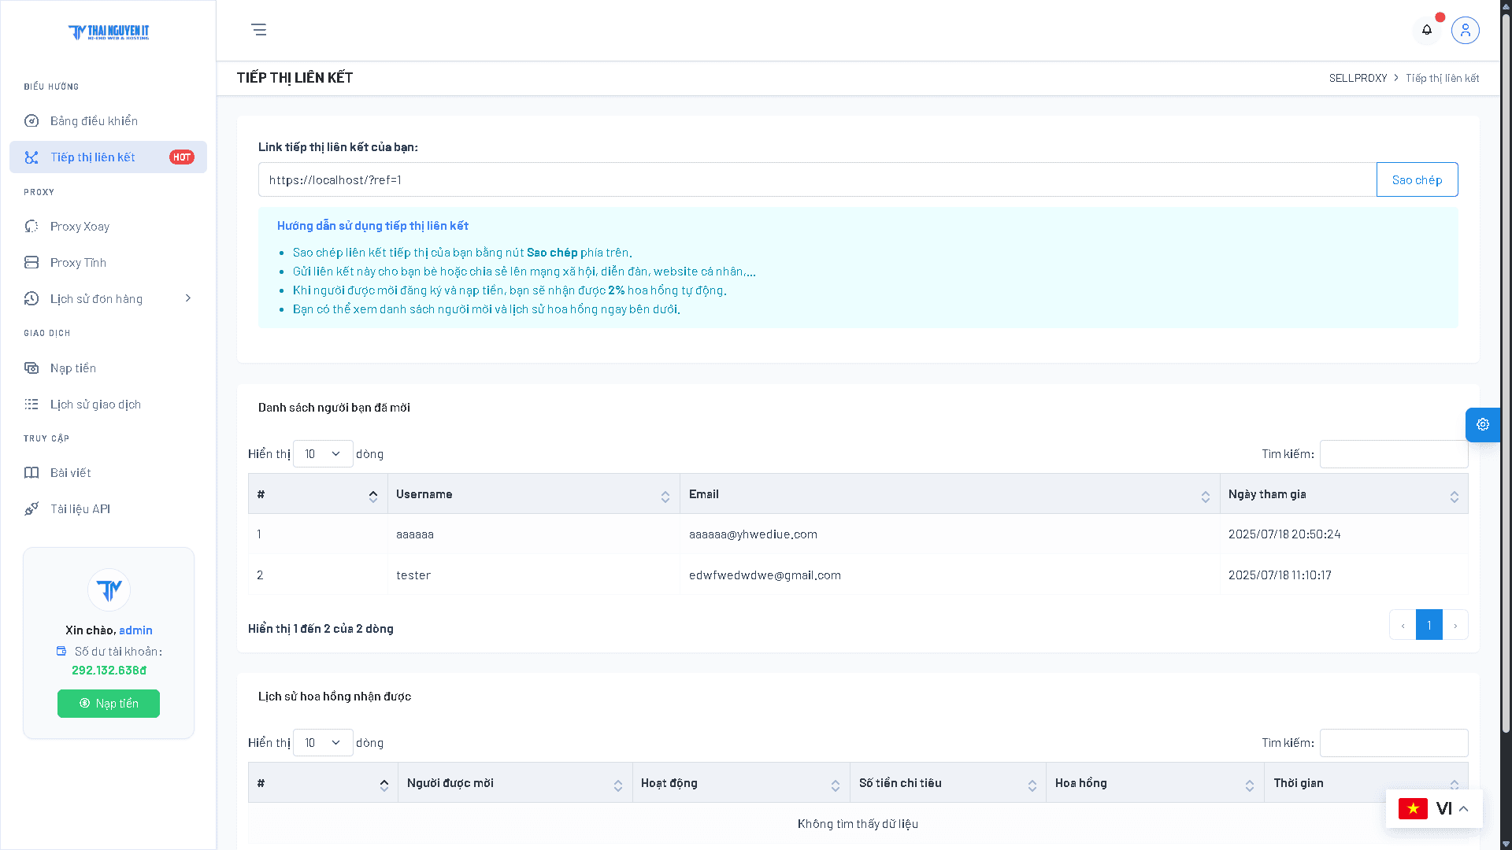This screenshot has height=850, width=1512.
Task: Open rows-per-page dropdown for invited list
Action: [323, 454]
